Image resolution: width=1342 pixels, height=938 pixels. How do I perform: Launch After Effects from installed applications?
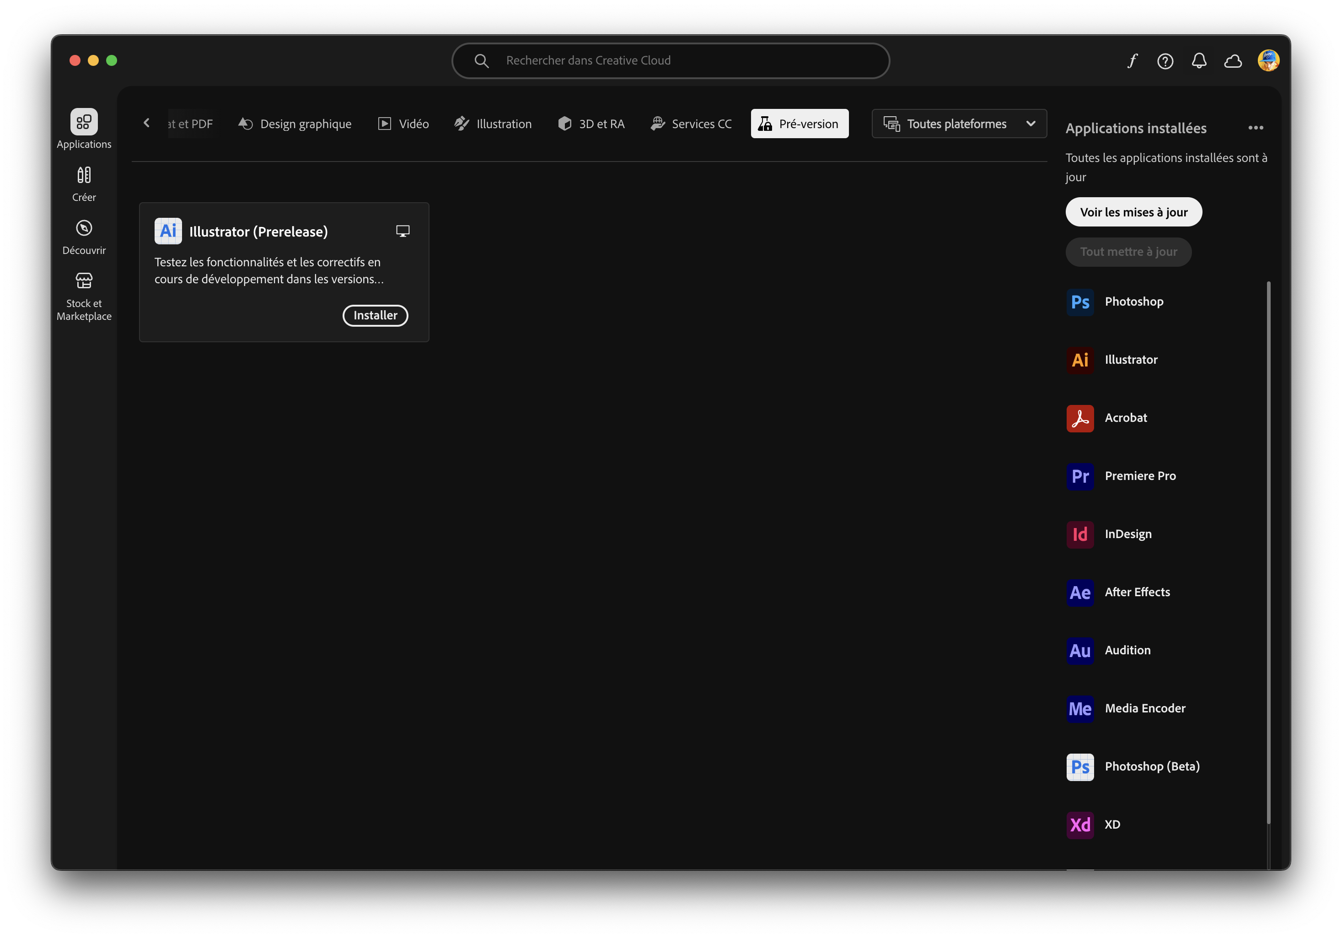coord(1136,592)
